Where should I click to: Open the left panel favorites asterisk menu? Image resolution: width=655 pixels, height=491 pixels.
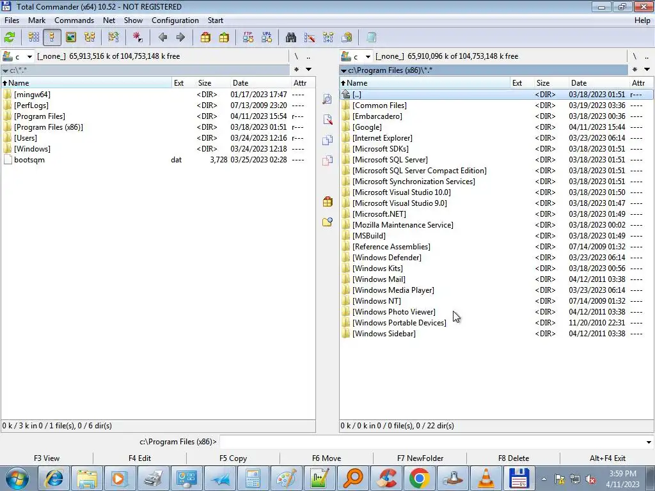[296, 70]
